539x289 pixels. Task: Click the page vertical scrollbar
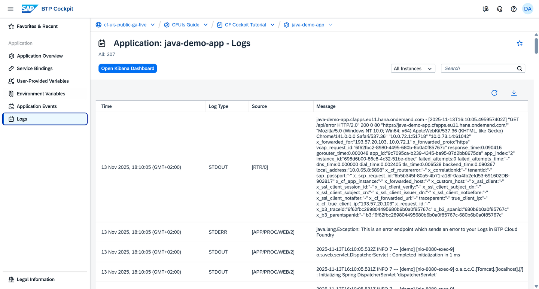[536, 46]
